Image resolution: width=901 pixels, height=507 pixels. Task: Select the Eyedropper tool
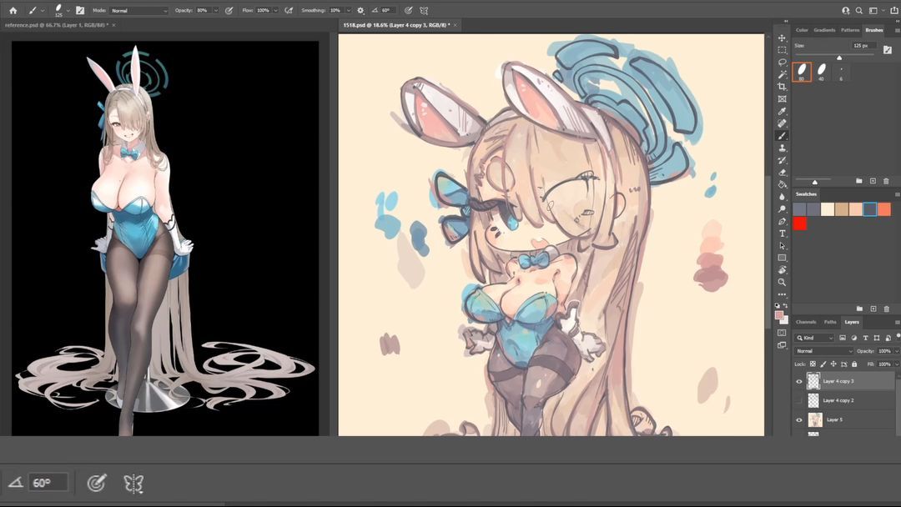click(x=782, y=111)
